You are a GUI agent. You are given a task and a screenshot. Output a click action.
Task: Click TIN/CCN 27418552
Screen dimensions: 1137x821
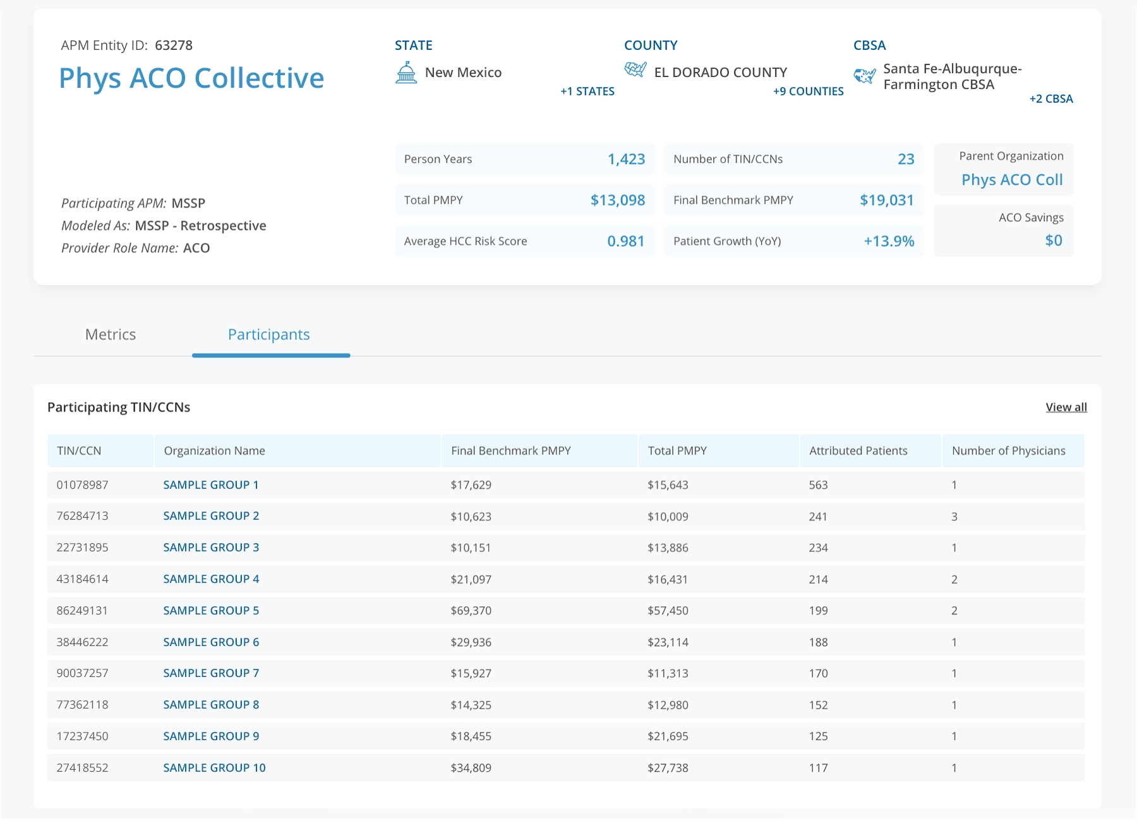(x=82, y=768)
